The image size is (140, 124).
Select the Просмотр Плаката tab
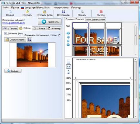click(x=75, y=19)
